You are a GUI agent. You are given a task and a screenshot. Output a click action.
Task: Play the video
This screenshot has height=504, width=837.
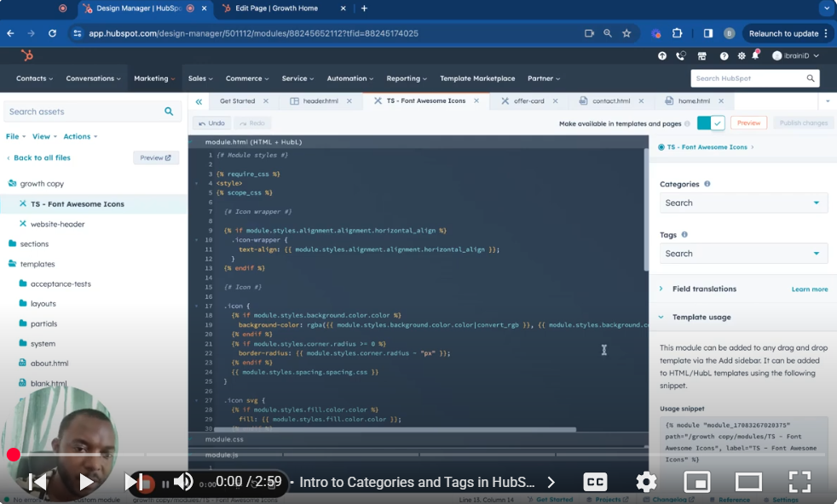tap(86, 482)
